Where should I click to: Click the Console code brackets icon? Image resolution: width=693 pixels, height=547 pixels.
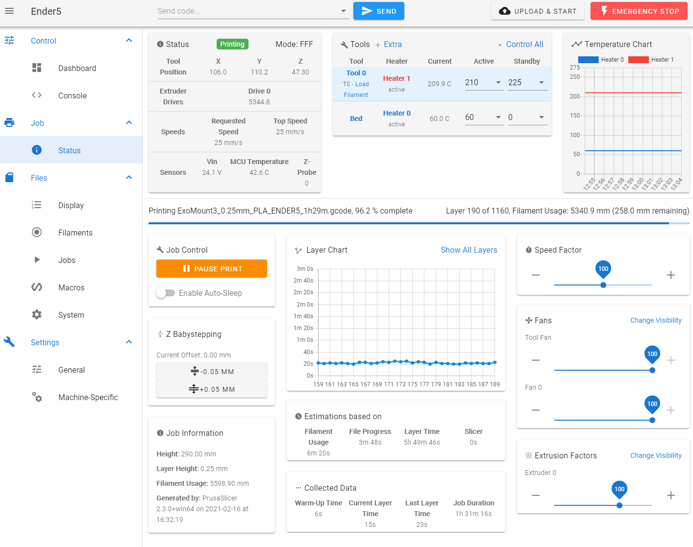37,95
